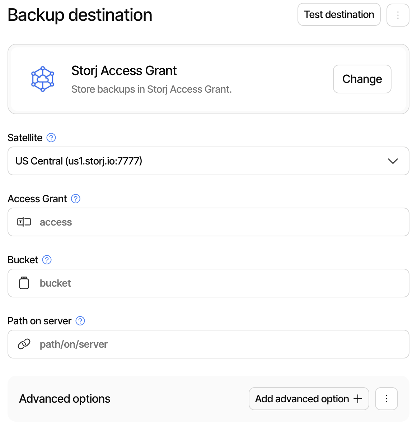417x426 pixels.
Task: Open the three-dot menu in Advanced options
Action: [x=386, y=399]
